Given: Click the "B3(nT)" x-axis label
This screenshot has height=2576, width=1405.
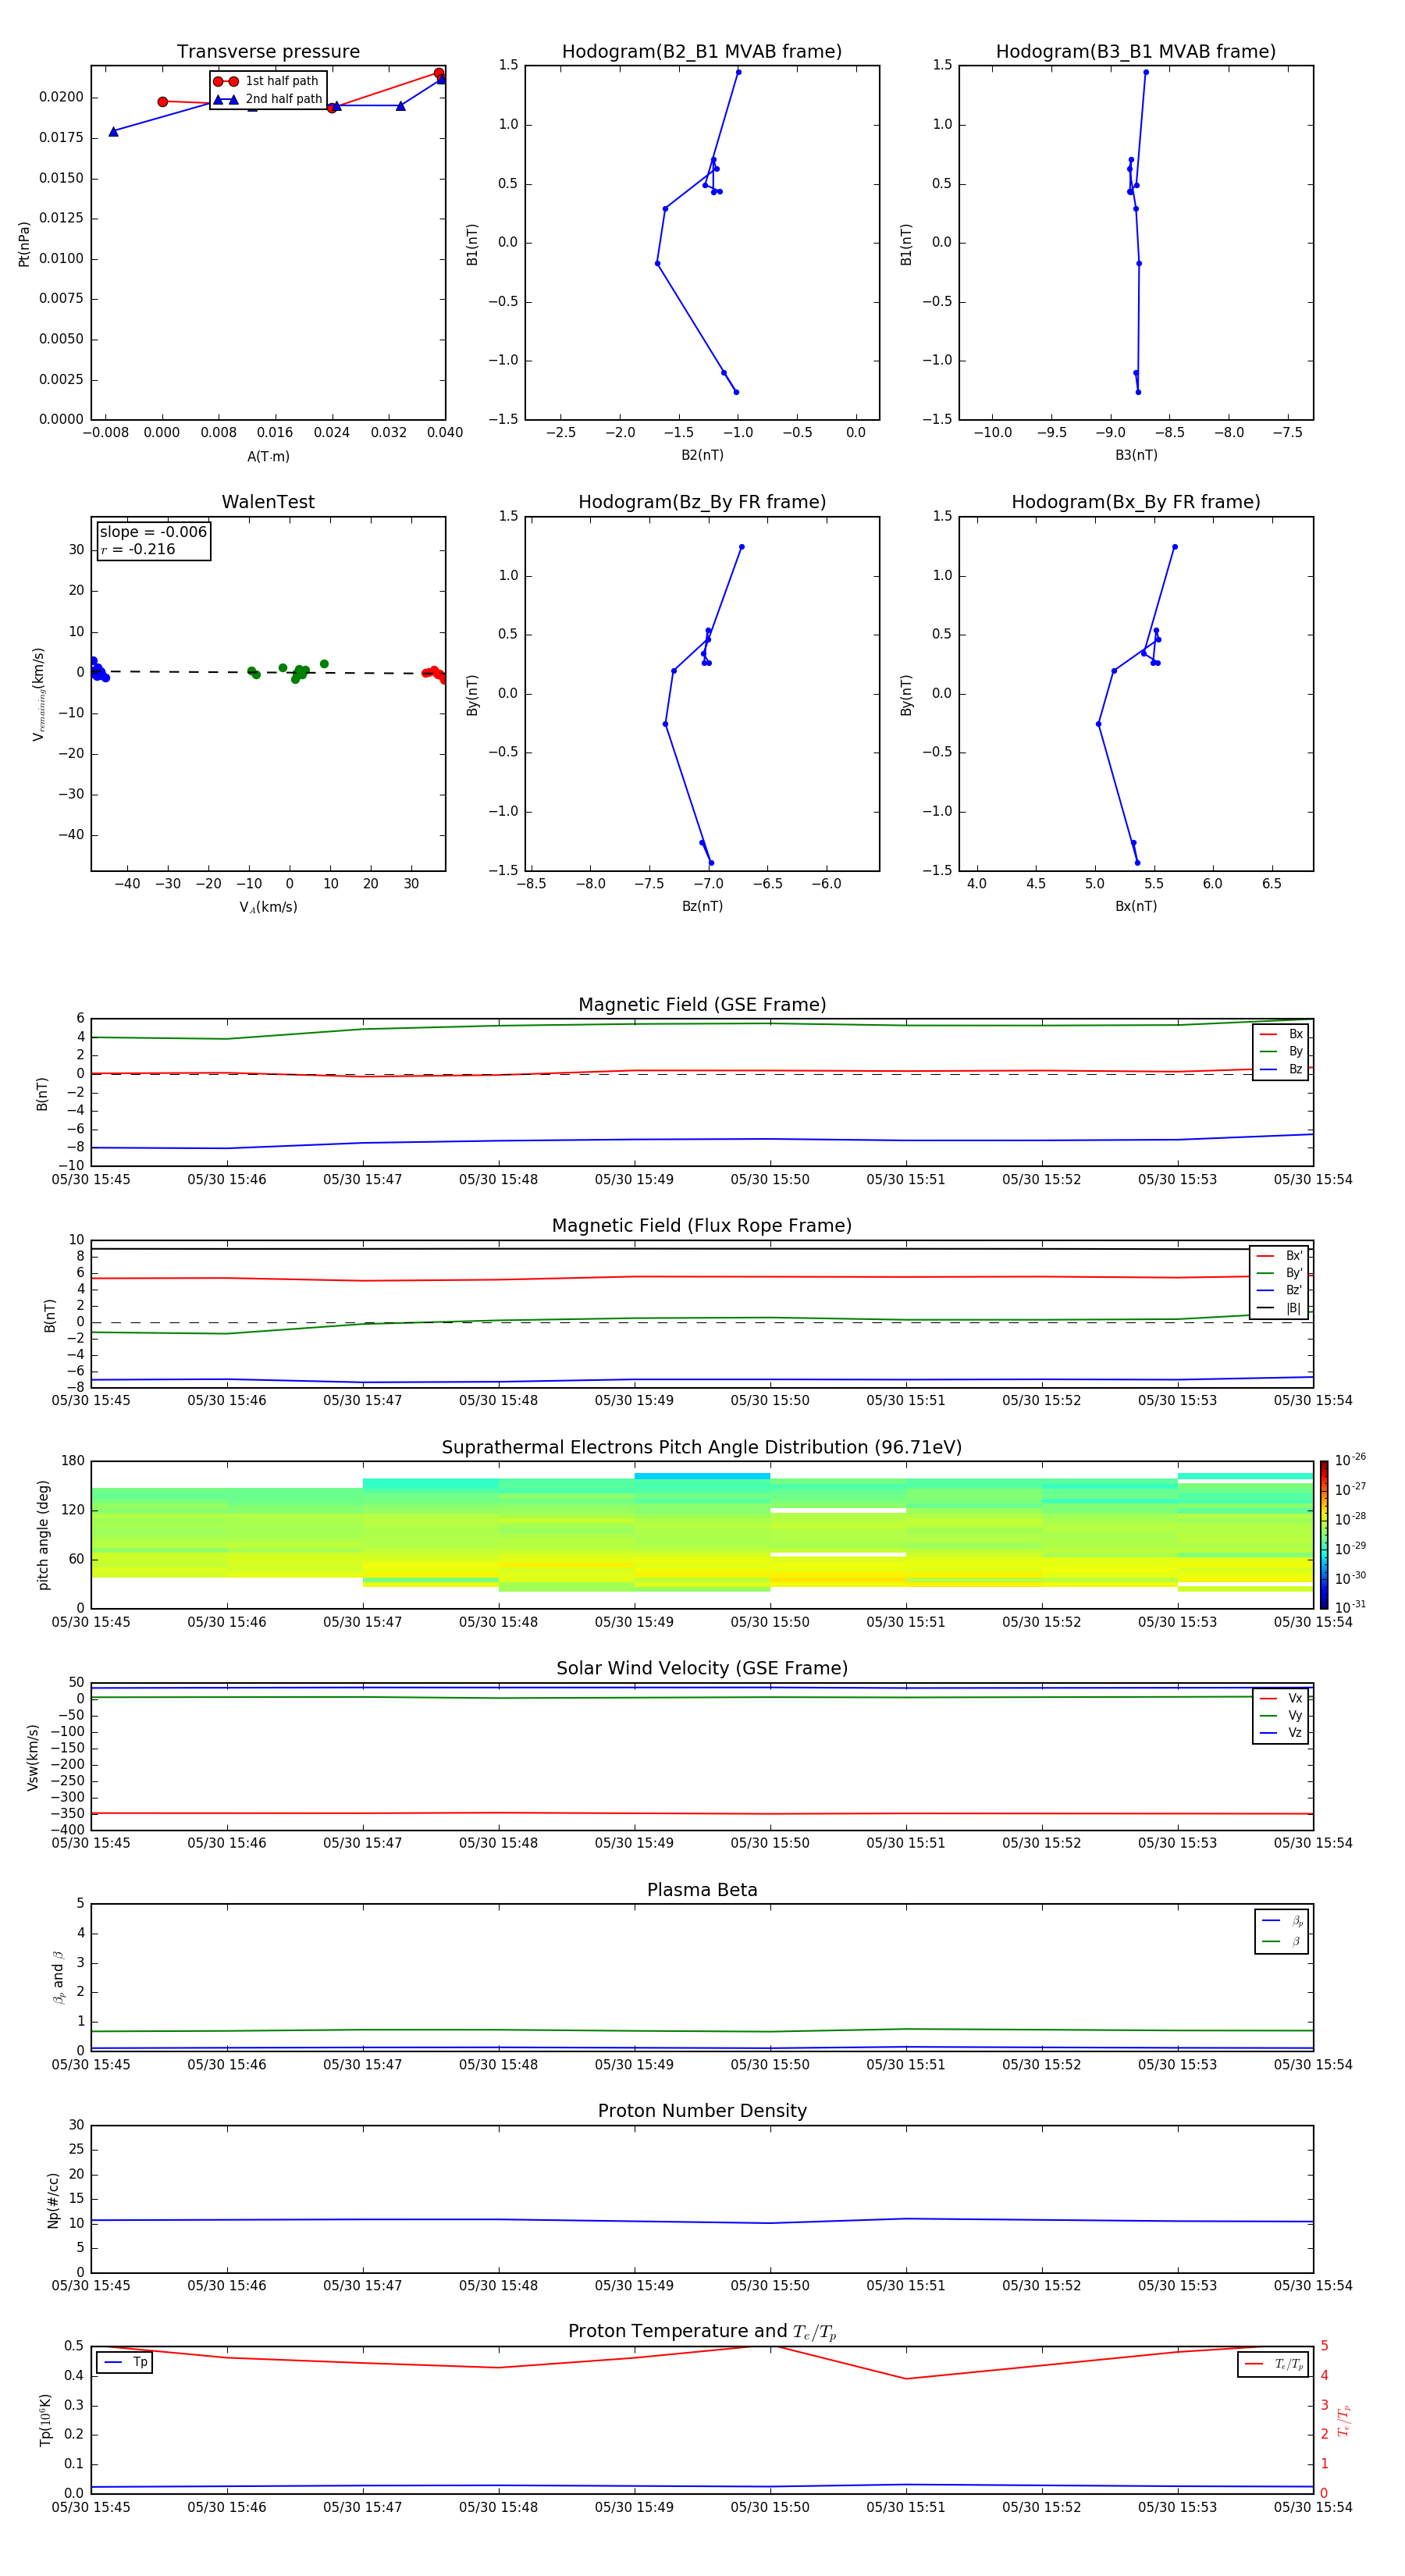Looking at the screenshot, I should [1136, 455].
